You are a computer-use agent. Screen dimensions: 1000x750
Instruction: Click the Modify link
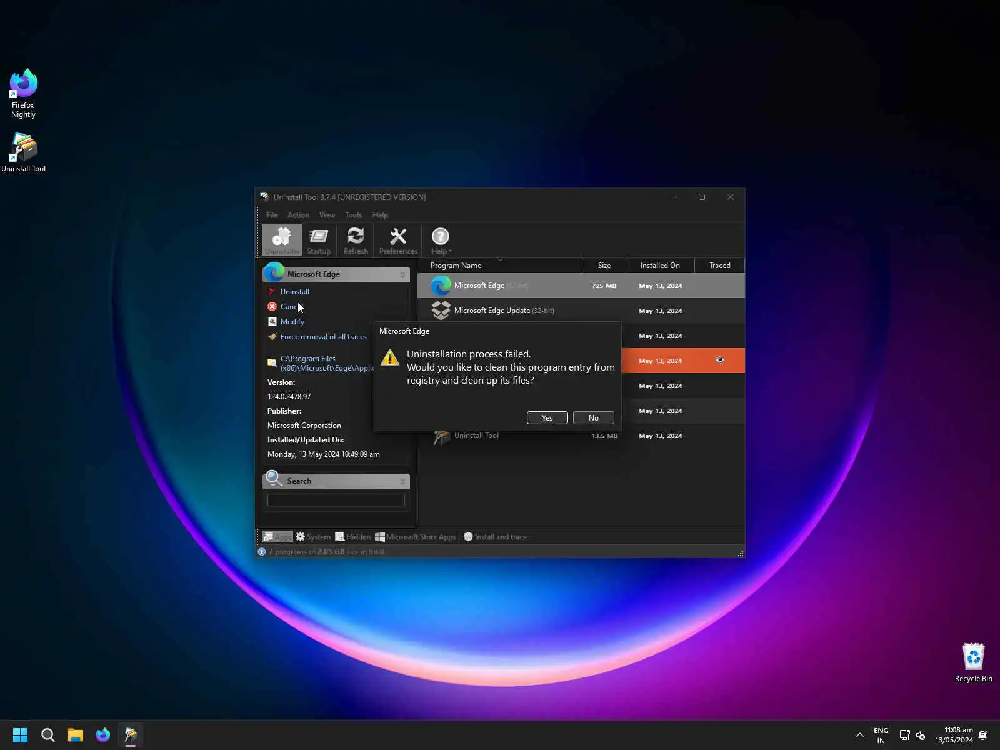coord(292,322)
